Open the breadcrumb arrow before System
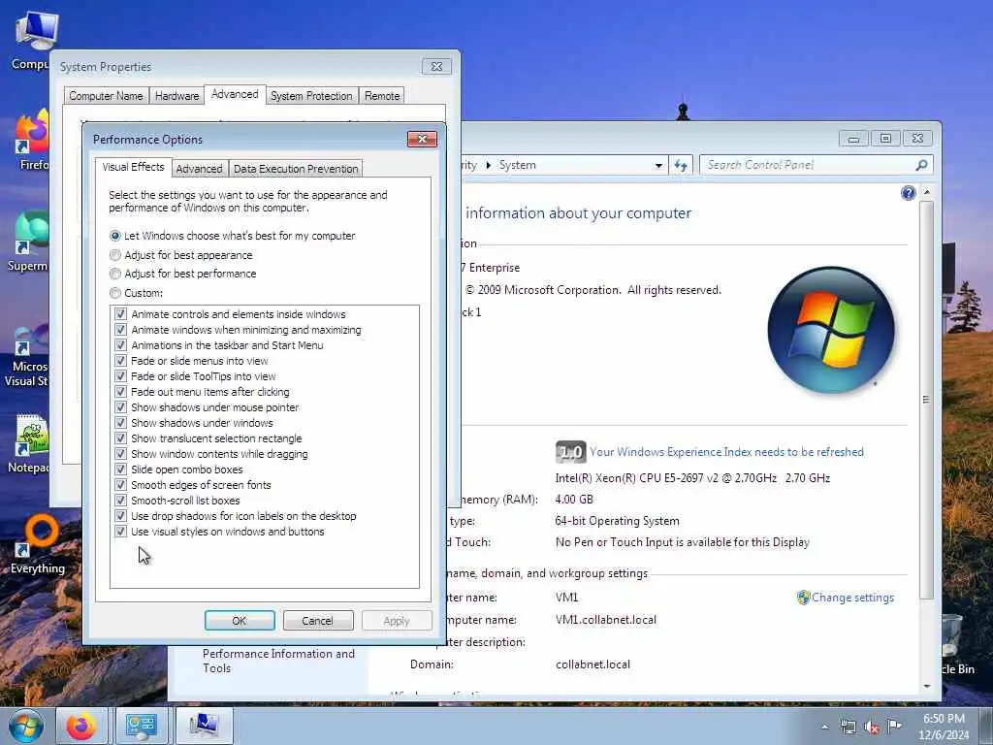Image resolution: width=993 pixels, height=745 pixels. 489,165
